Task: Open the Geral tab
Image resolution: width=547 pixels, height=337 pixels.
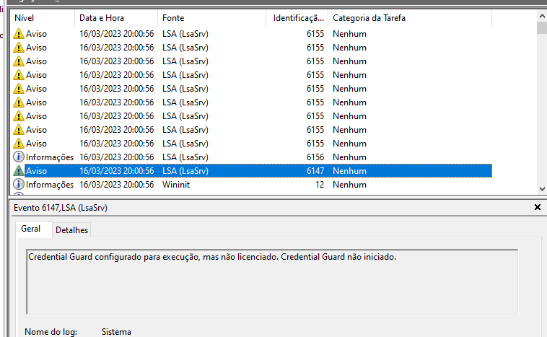Action: [x=31, y=229]
